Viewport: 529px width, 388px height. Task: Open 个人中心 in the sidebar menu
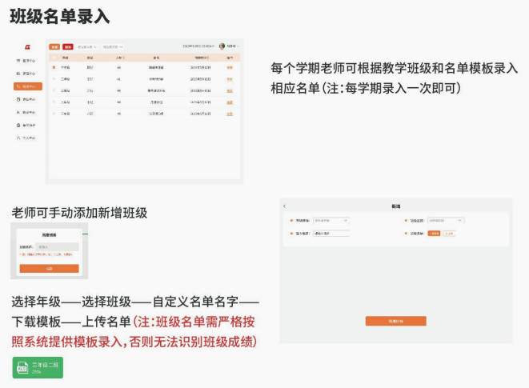click(x=26, y=138)
